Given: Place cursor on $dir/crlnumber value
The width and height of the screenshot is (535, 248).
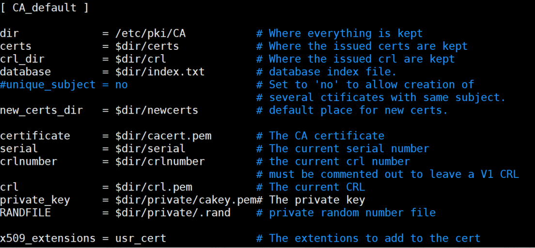Looking at the screenshot, I should click(160, 161).
